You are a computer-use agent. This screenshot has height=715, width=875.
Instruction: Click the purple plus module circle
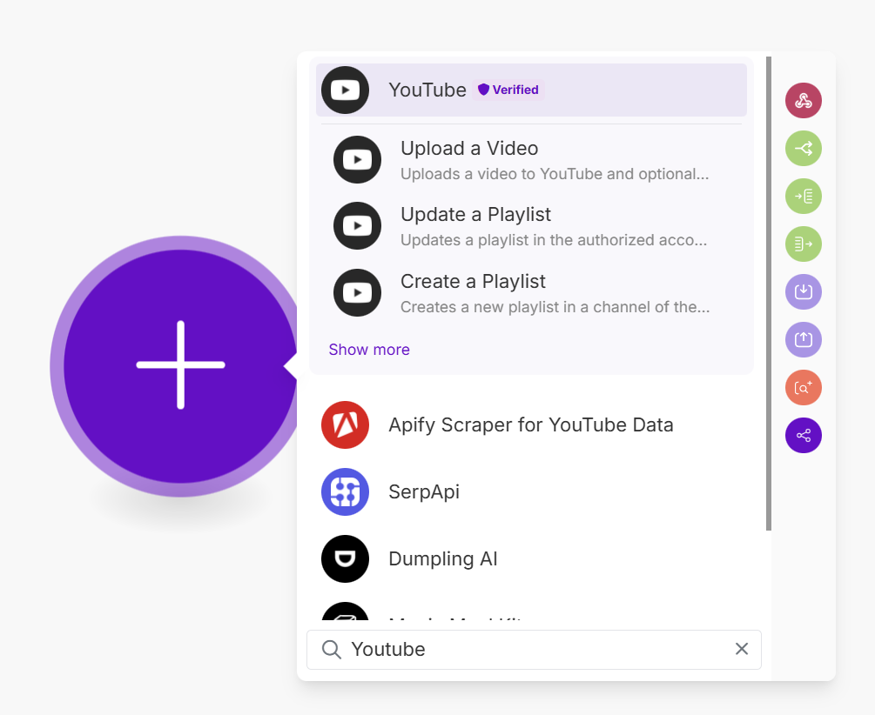point(180,366)
